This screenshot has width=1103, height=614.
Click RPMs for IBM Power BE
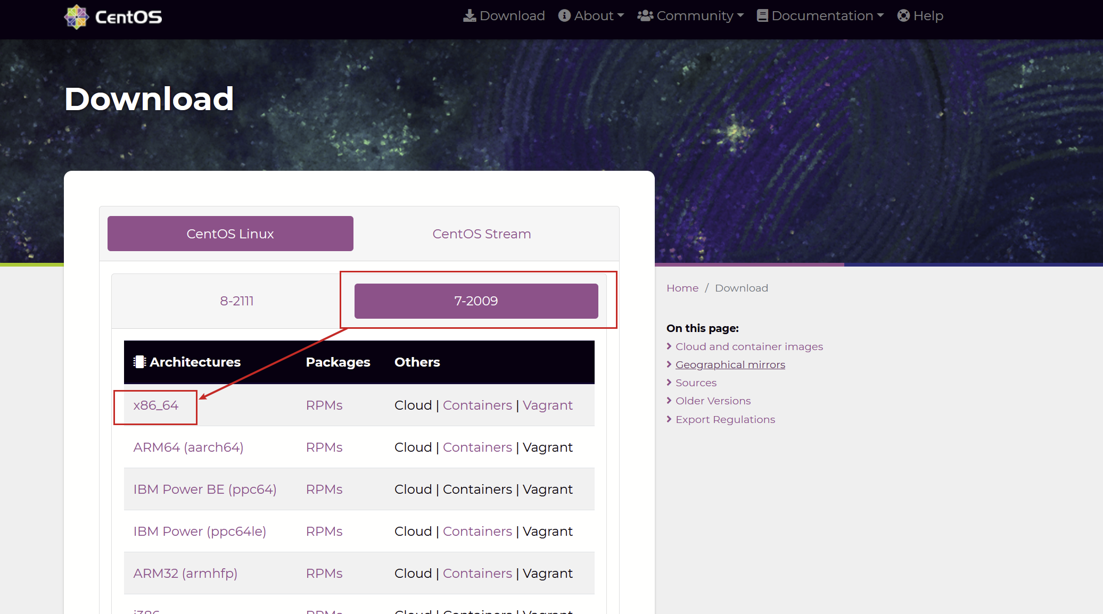[x=324, y=489]
